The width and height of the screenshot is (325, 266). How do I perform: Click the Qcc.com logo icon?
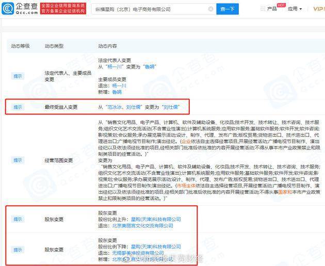pos(8,8)
